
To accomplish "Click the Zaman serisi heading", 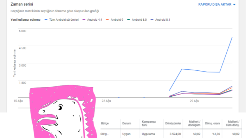I will pos(22,4).
